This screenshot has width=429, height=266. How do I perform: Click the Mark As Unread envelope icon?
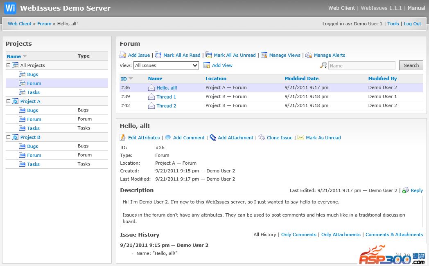pos(301,138)
